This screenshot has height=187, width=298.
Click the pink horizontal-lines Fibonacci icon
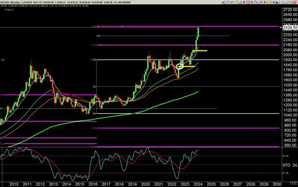click(261, 2)
